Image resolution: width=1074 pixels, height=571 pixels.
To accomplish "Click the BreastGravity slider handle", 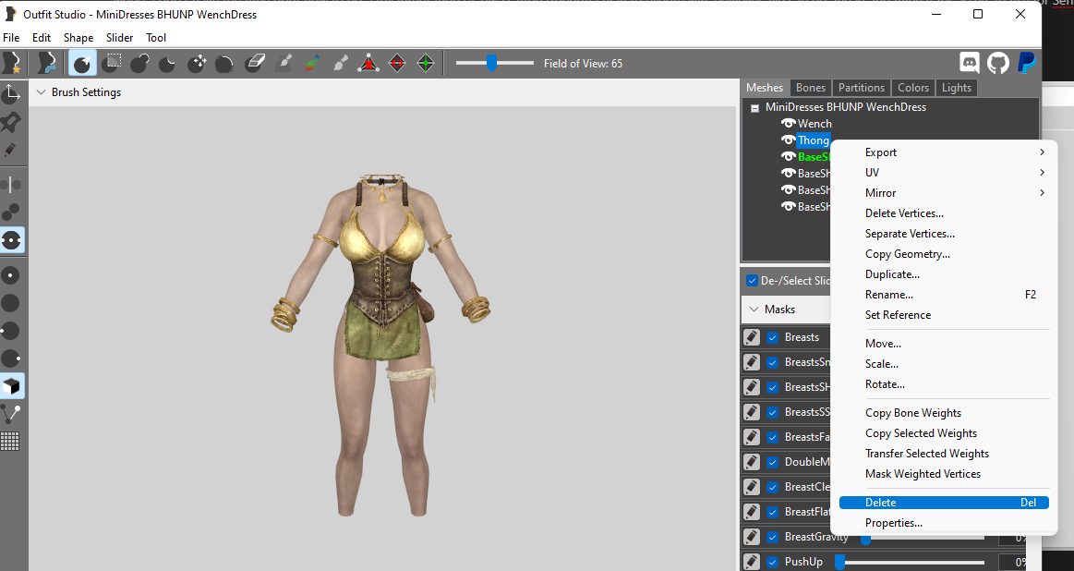I will pos(866,540).
